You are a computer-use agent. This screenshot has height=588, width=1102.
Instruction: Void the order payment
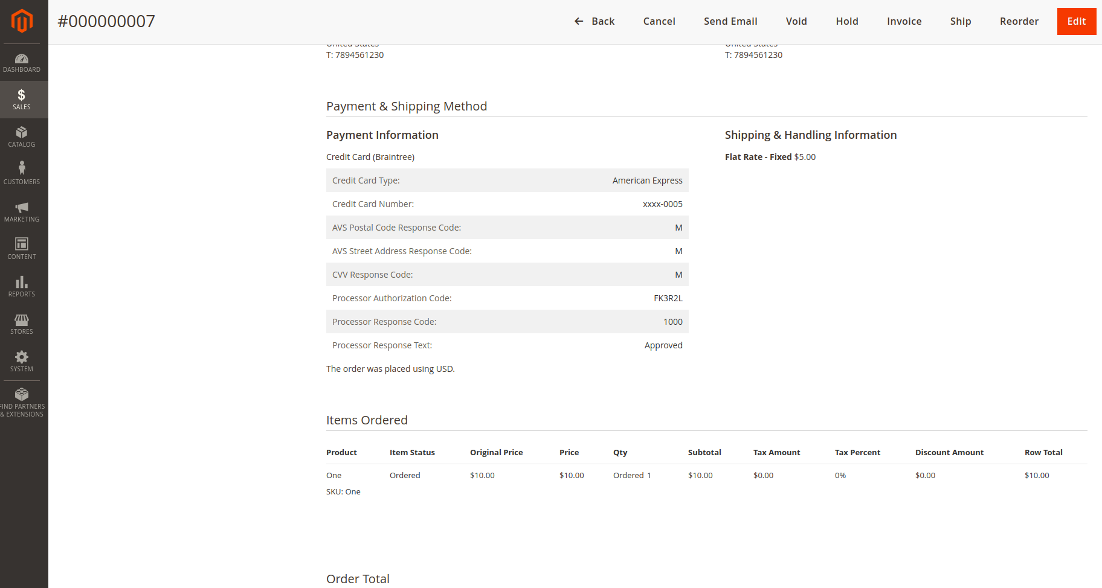point(796,21)
